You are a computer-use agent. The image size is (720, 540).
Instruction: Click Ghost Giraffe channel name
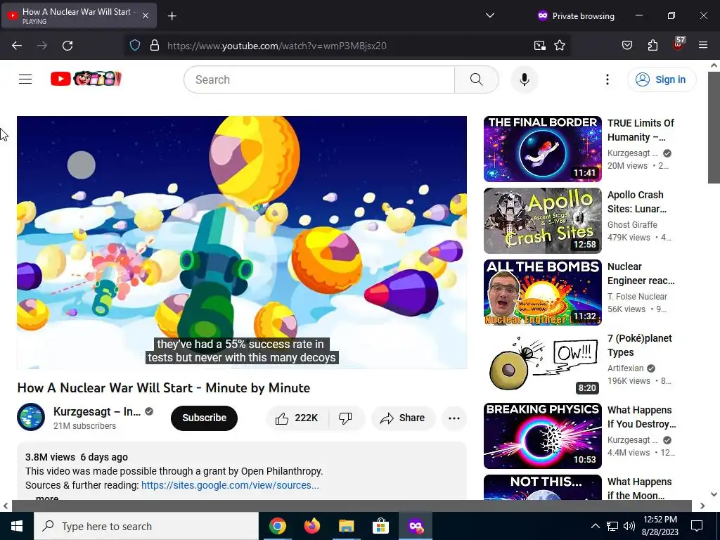(x=632, y=224)
